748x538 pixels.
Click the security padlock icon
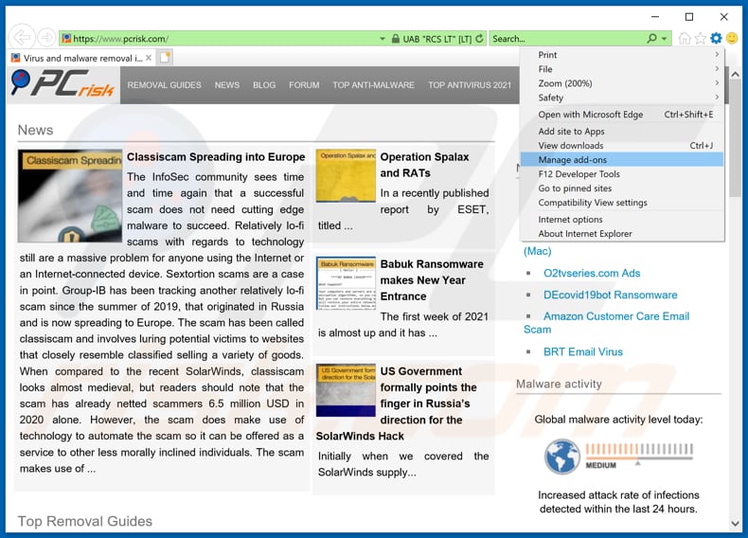tap(383, 39)
